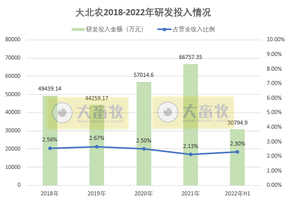Click the left axis value 50000

click(13, 94)
